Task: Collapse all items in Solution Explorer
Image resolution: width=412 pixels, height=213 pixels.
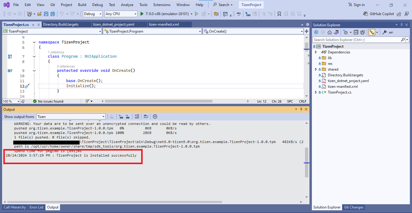Action: [356, 33]
